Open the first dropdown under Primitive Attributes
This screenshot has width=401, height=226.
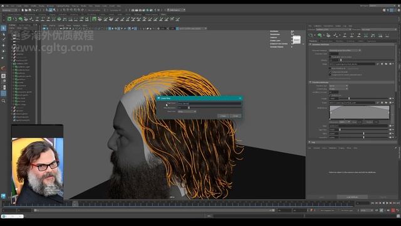tap(338, 85)
